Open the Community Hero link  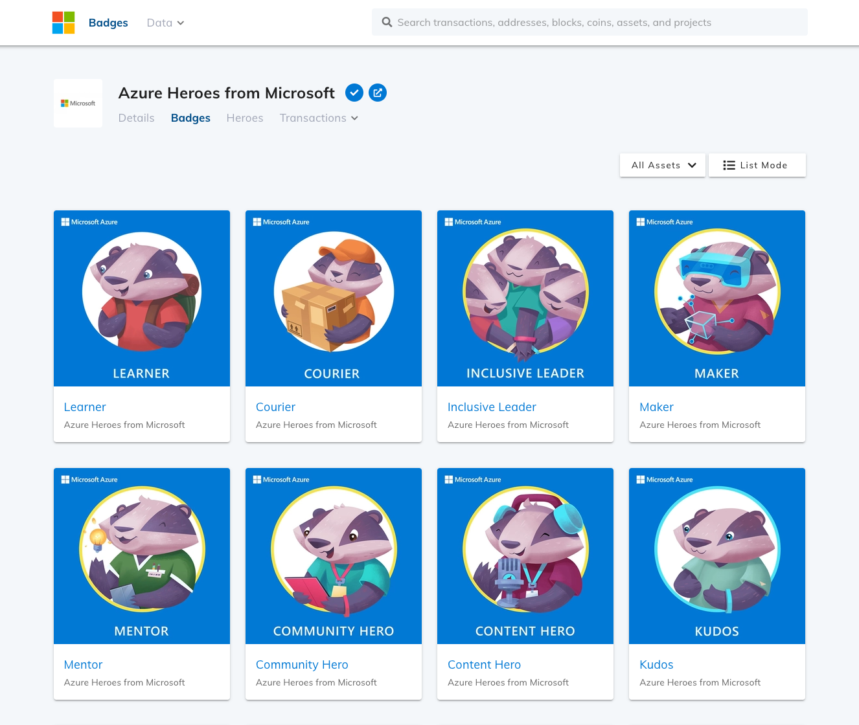(x=302, y=665)
